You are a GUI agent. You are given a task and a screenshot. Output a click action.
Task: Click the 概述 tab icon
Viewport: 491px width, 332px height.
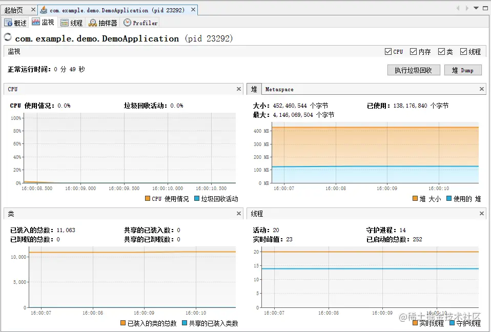coord(8,23)
